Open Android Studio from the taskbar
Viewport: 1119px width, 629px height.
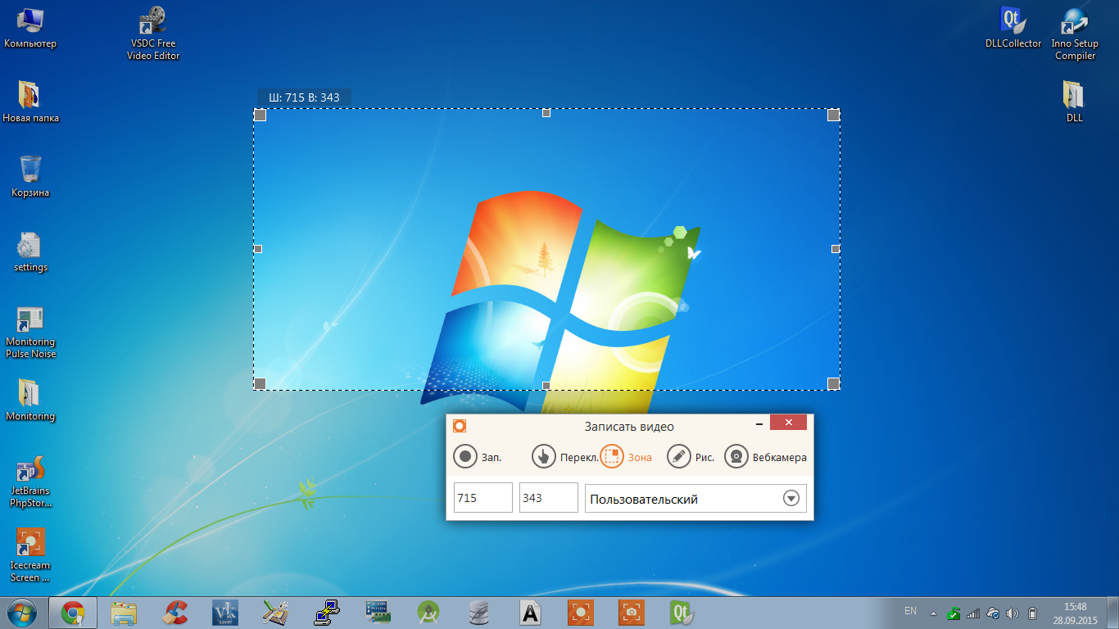coord(428,613)
